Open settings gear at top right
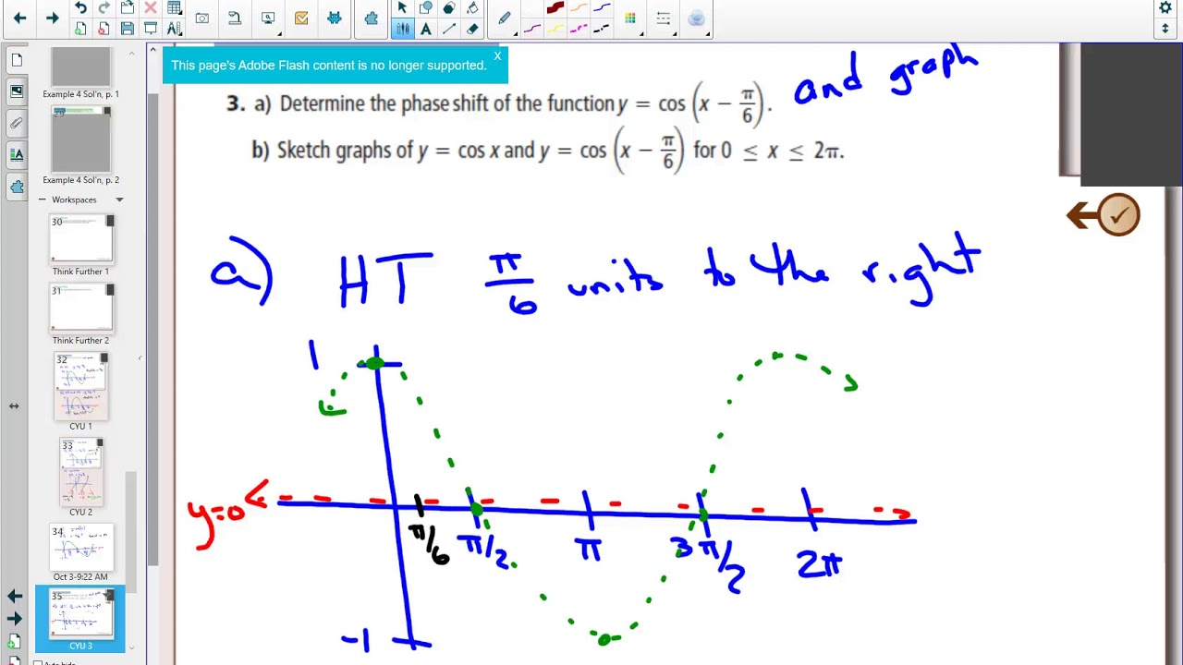The image size is (1183, 665). tap(1165, 8)
